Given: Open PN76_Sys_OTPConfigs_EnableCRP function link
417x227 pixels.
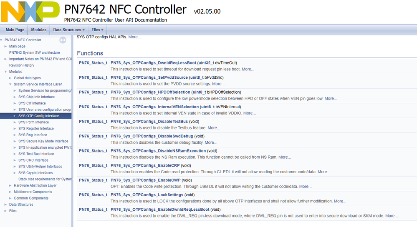Looking at the screenshot, I should (145, 165).
